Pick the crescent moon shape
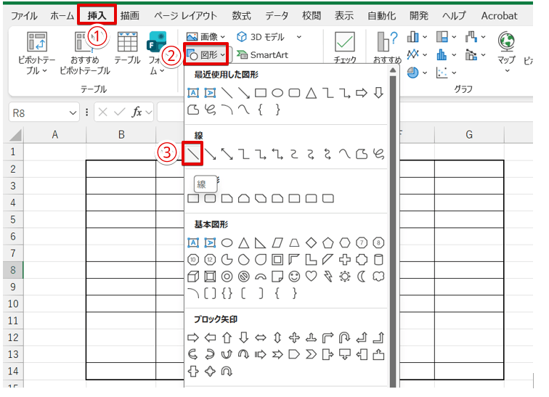Image resolution: width=549 pixels, height=397 pixels. [362, 277]
